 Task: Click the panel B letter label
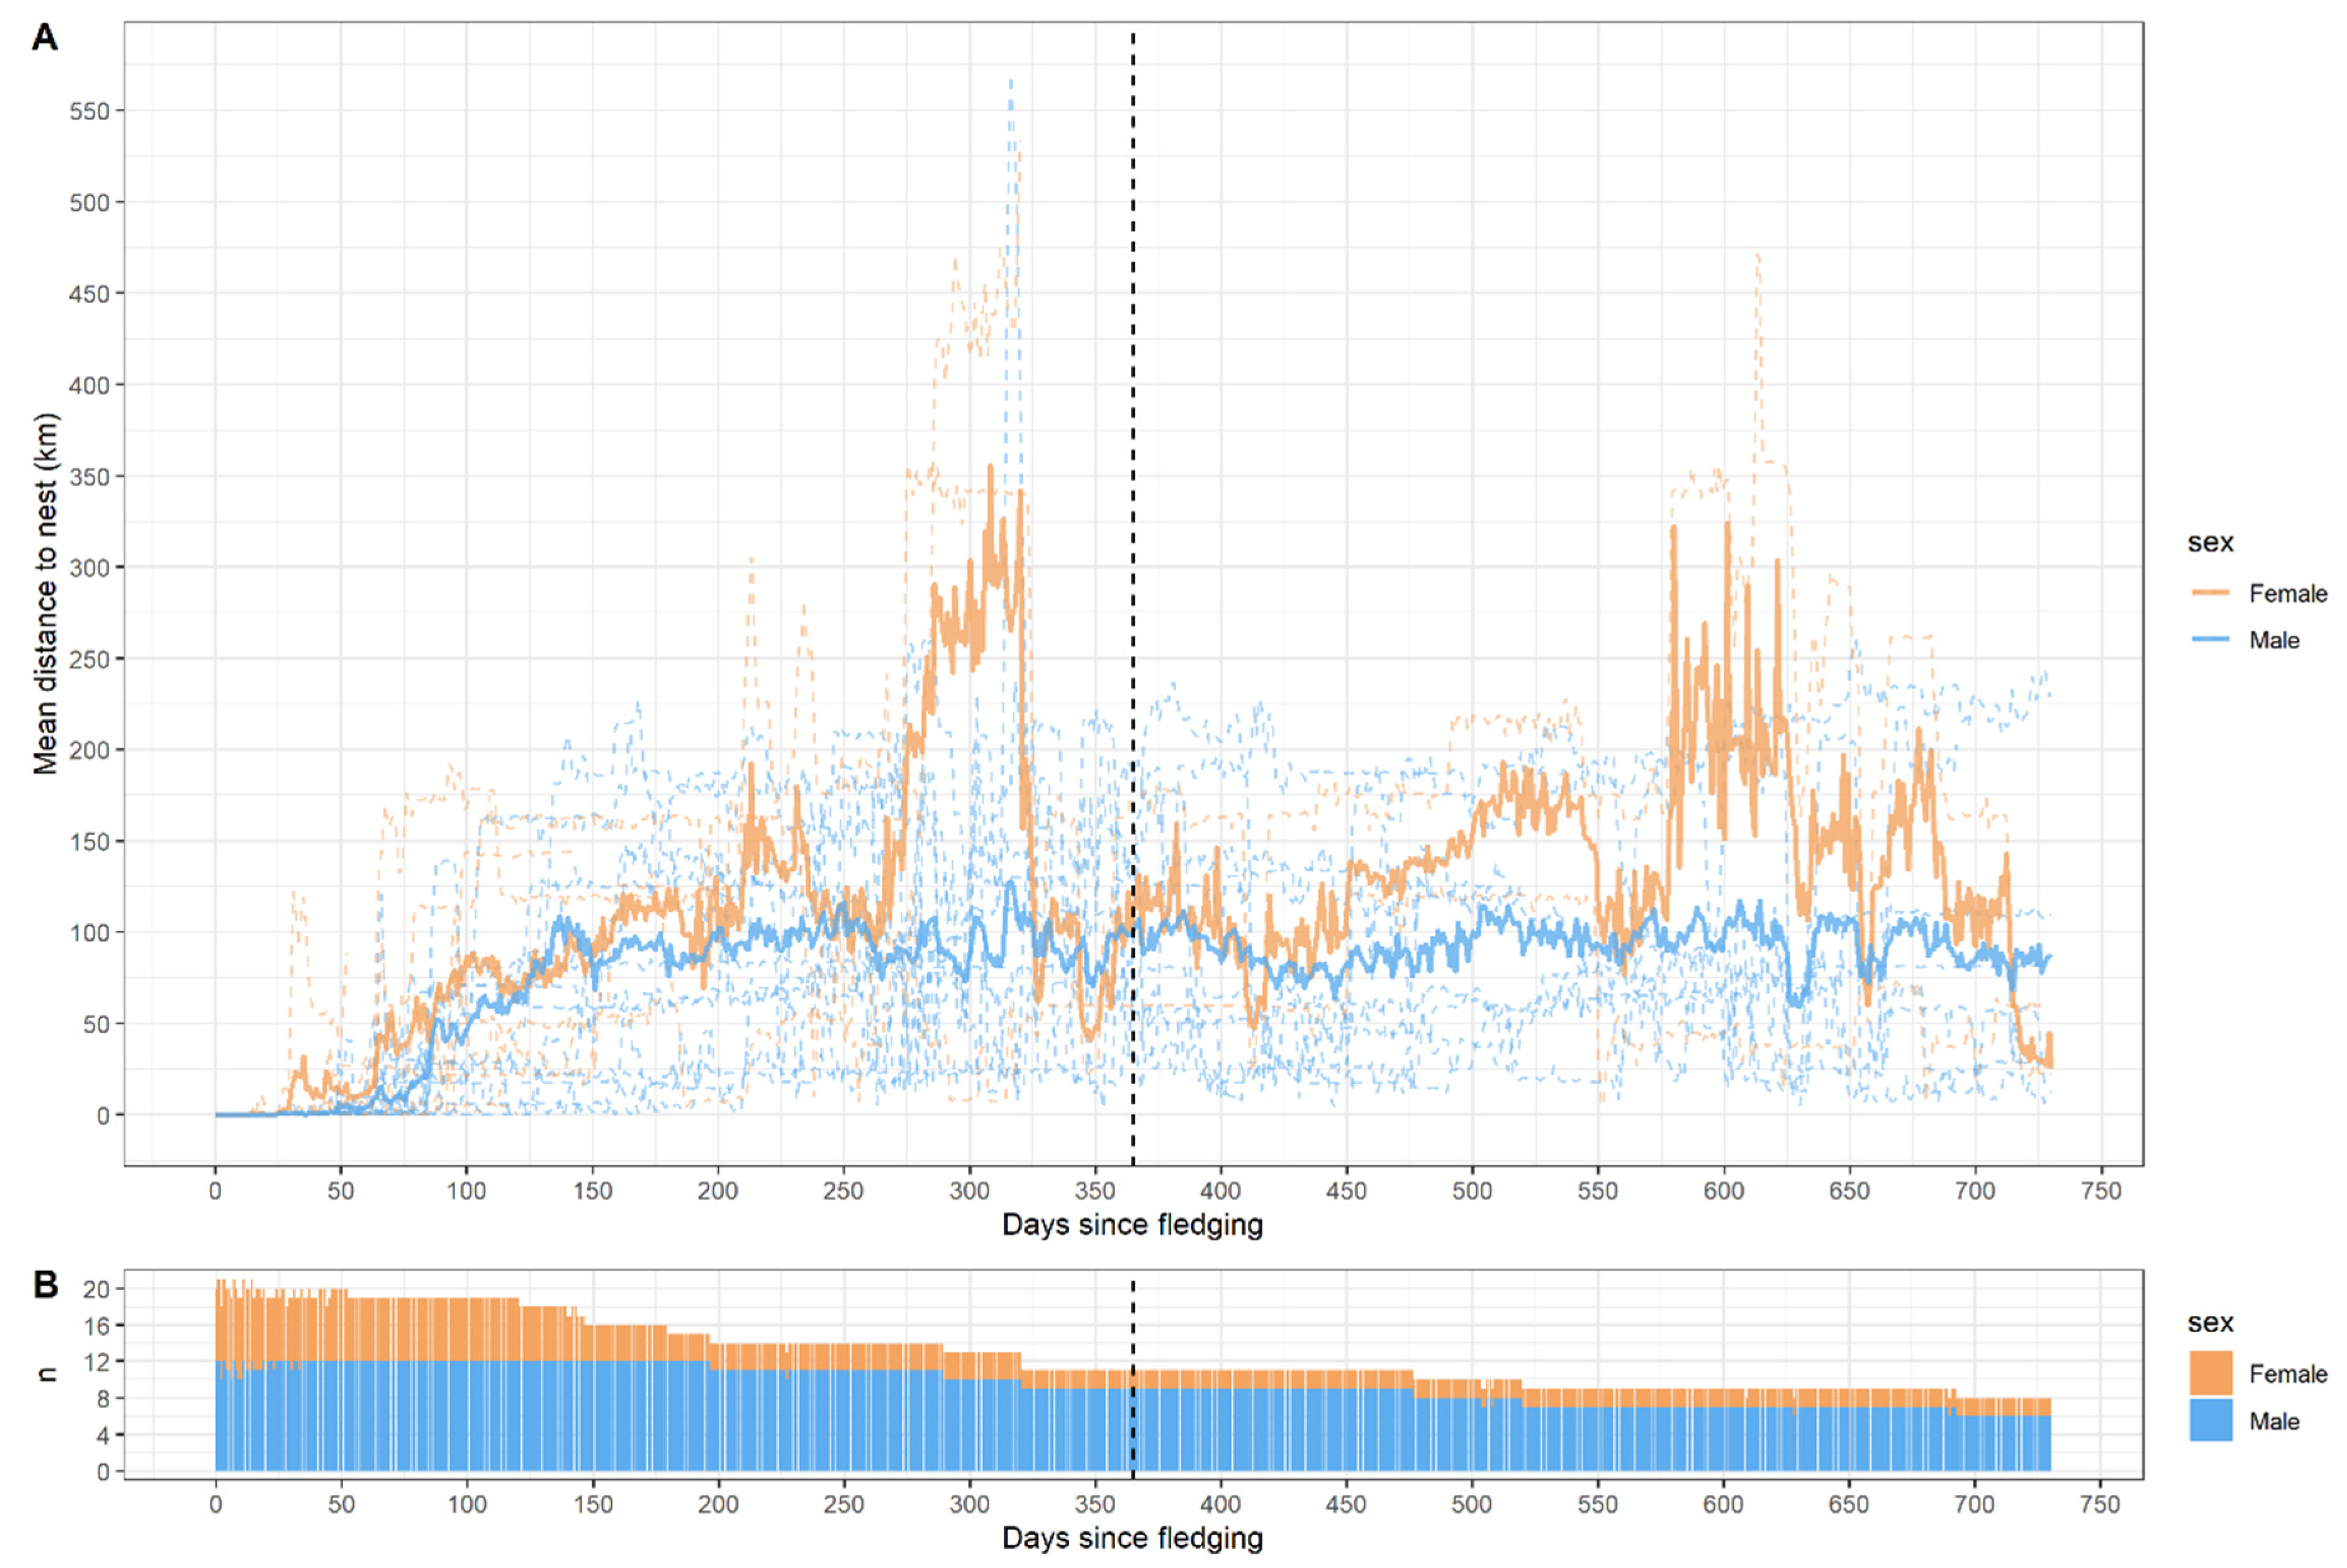[x=45, y=1285]
